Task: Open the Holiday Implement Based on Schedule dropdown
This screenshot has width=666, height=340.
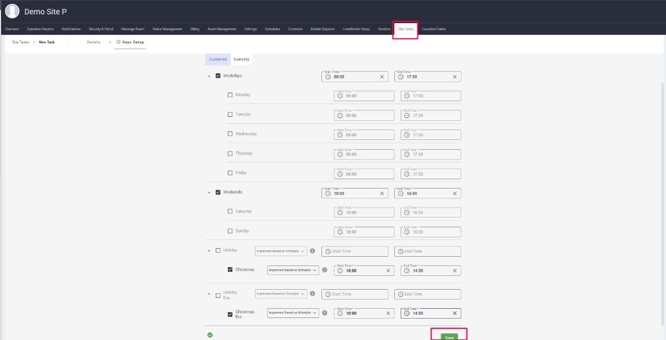Action: 281,251
